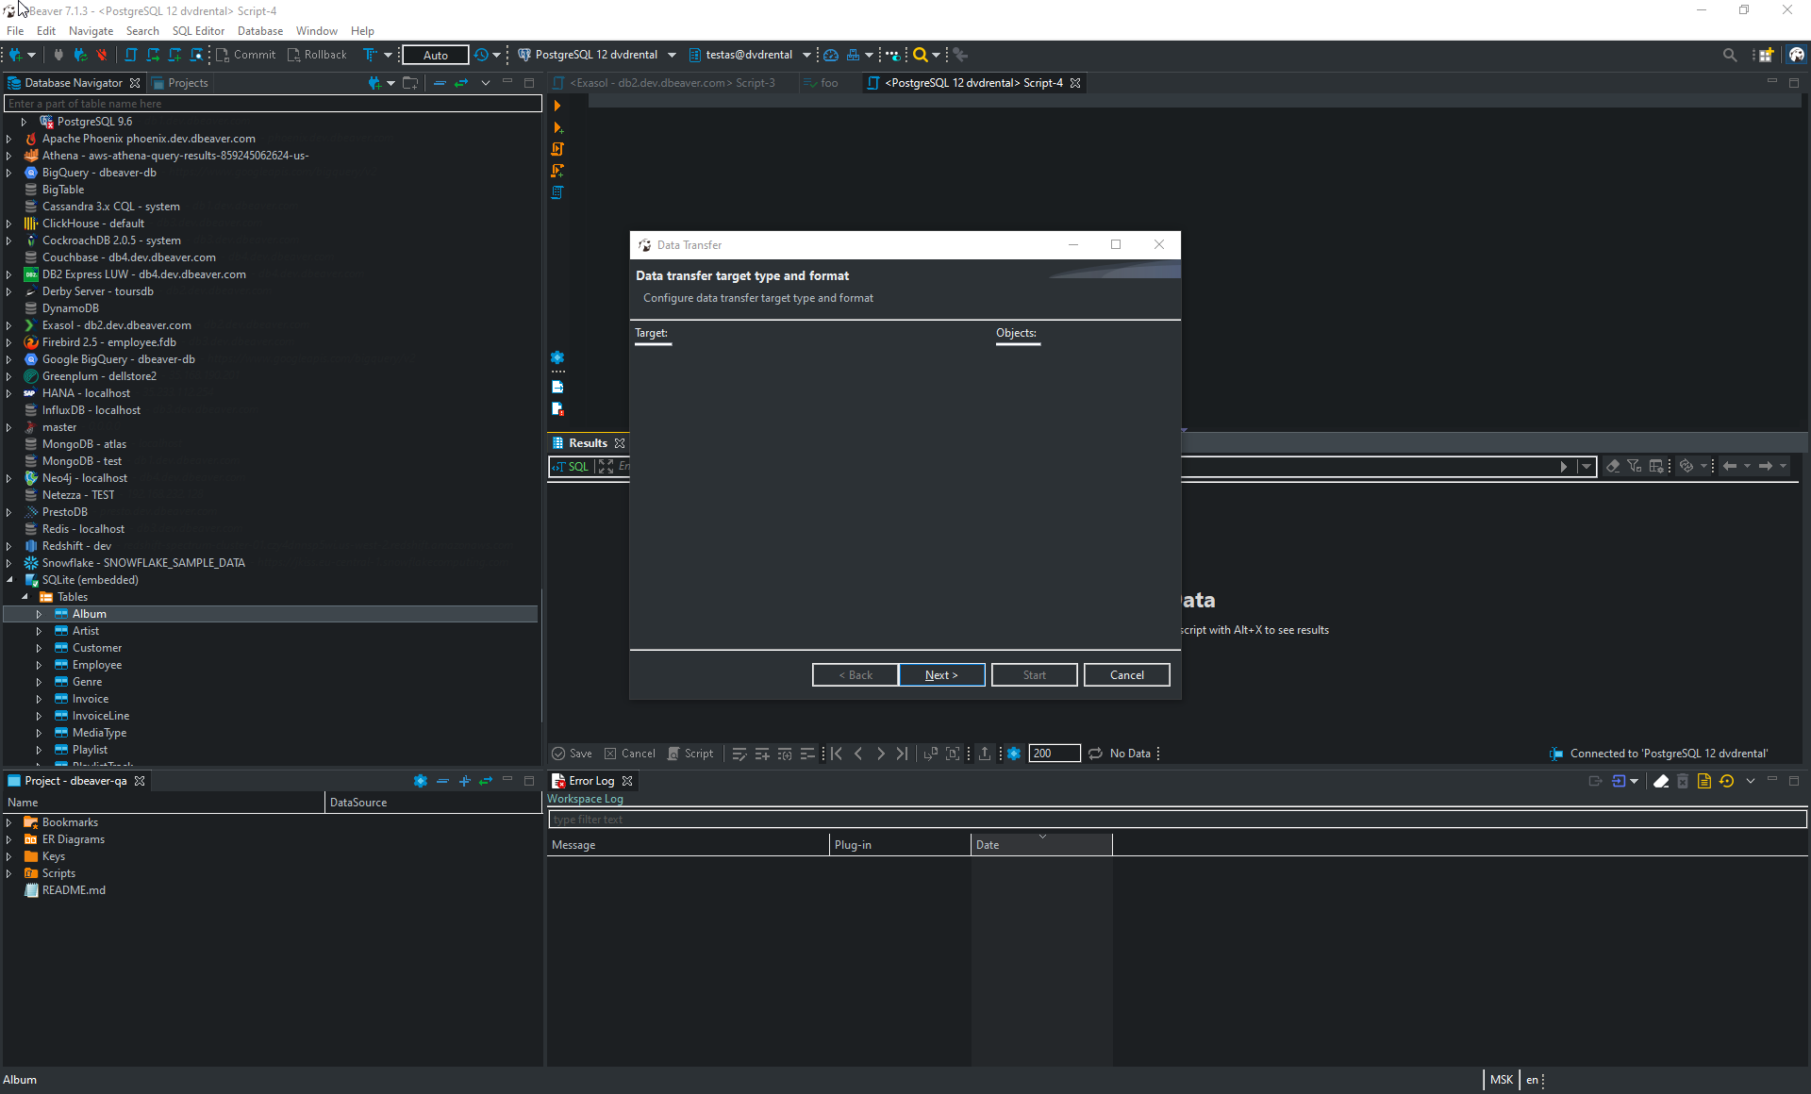The image size is (1811, 1094).
Task: Click the Refresh arrows beside No Data
Action: (x=1095, y=753)
